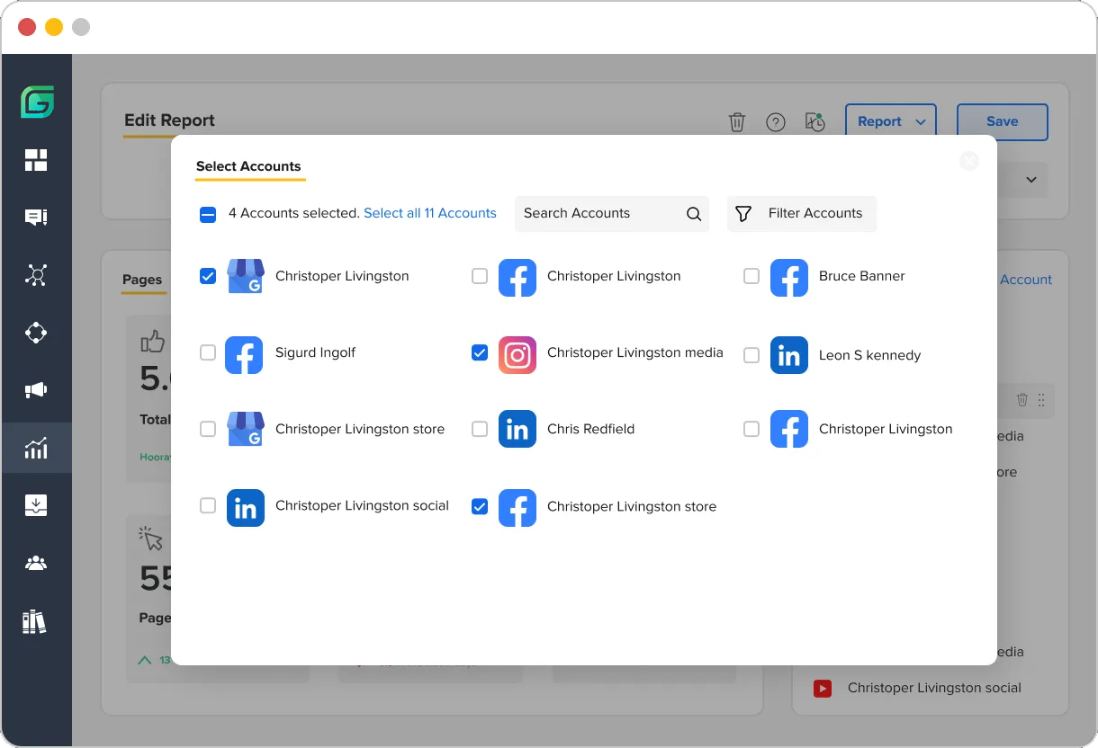Viewport: 1098px width, 748px height.
Task: Check the Sigurd Ingolf Facebook account
Action: (208, 353)
